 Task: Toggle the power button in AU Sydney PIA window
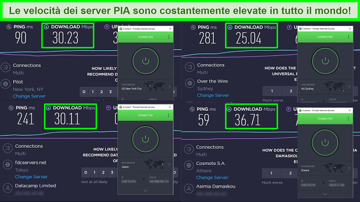coord(325,61)
